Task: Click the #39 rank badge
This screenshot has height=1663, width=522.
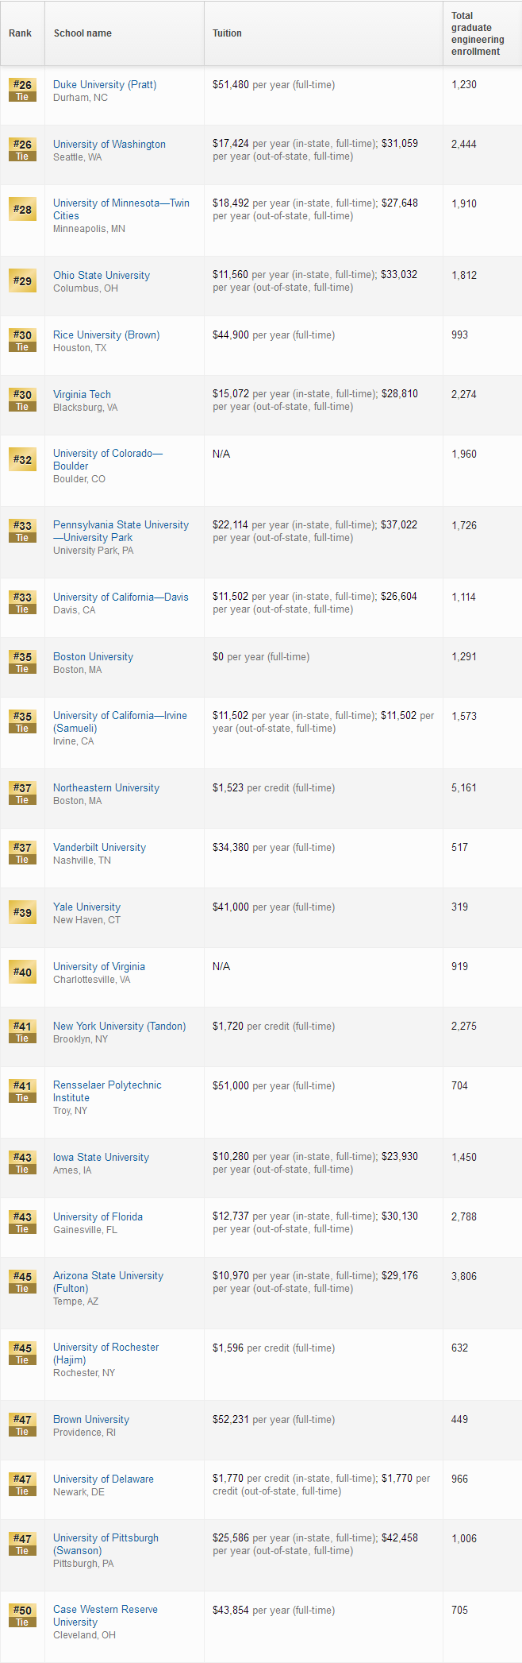Action: tap(22, 913)
